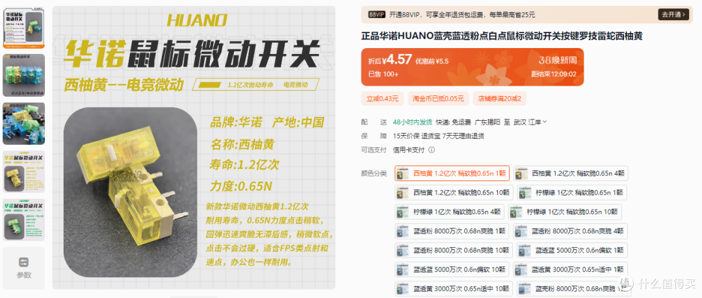Select option 西柚黄 1.2亿次 稍软脆0.65n 10颗
Screen dimensions: 702x298
coord(454,192)
